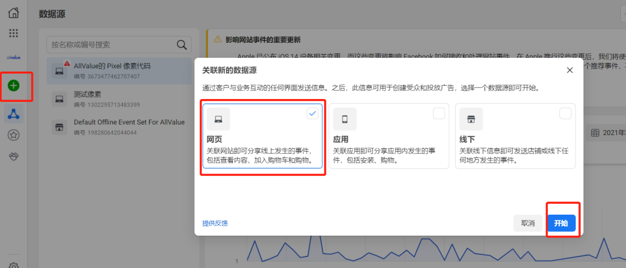Click the store icon of Default Offline Event Set
The width and height of the screenshot is (626, 268).
pos(59,127)
